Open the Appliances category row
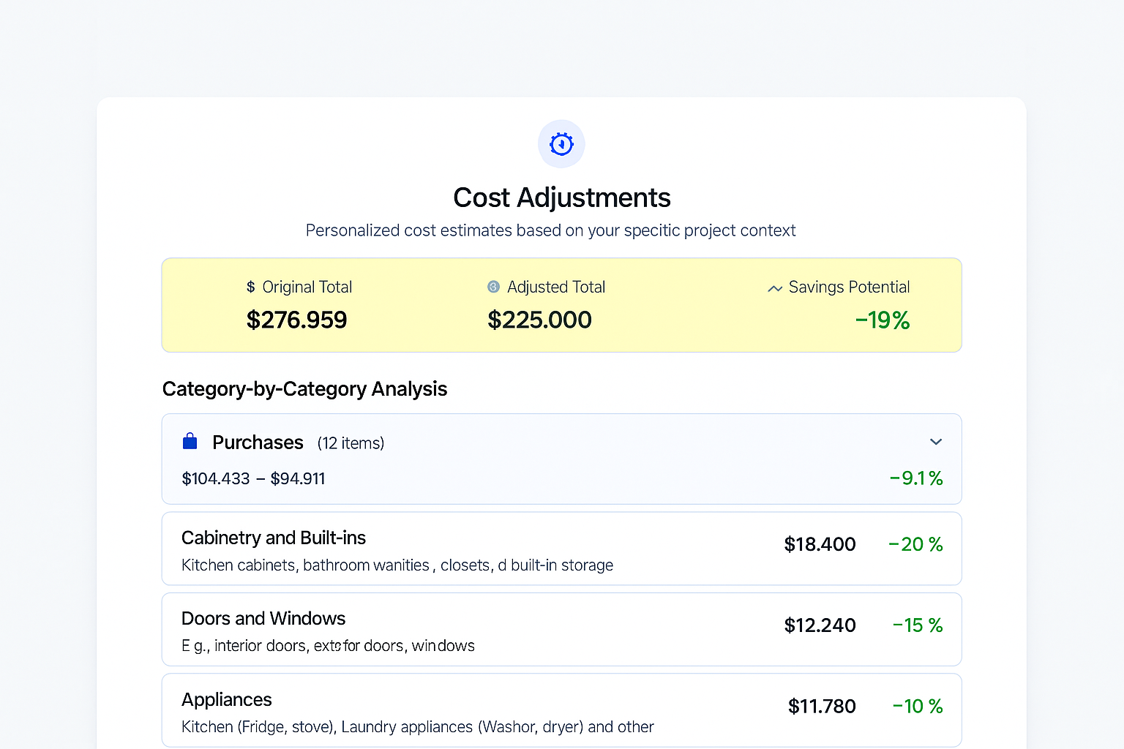 [x=561, y=710]
